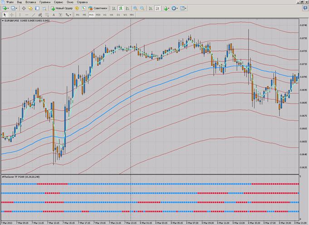This screenshot has height=225, width=309.
Task: Zoom out of the chart
Action: click(142, 8)
